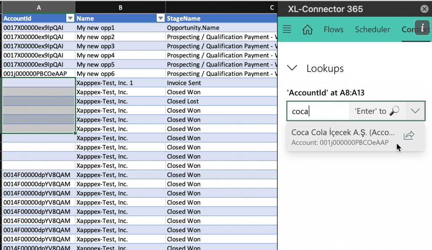Open the Name column filter dropdown
This screenshot has height=250, width=432.
point(160,19)
